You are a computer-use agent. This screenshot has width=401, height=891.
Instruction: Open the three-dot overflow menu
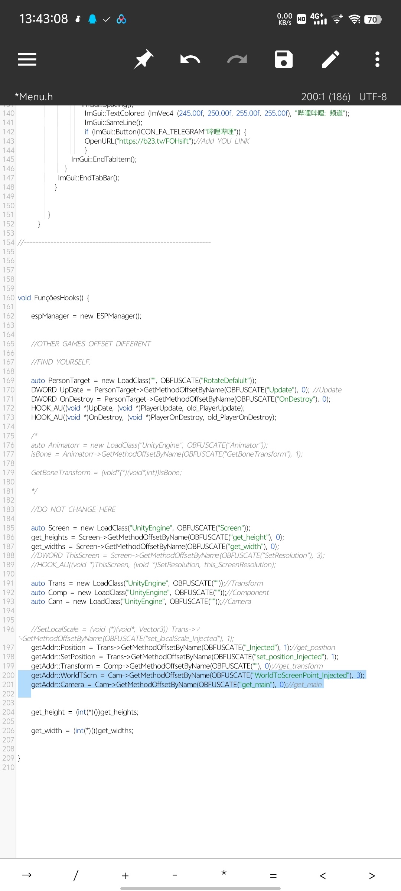377,59
